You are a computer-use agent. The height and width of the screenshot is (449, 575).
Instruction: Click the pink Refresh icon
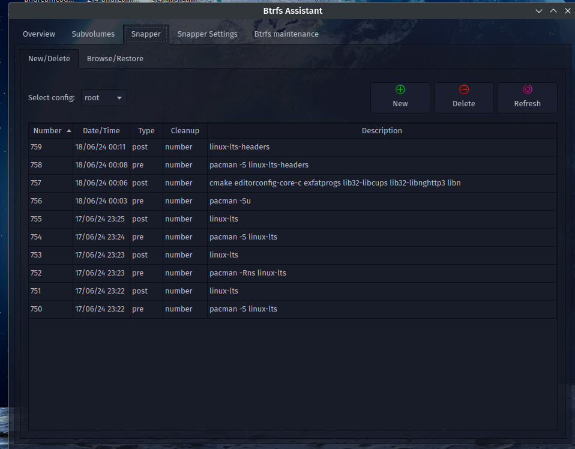[x=528, y=90]
